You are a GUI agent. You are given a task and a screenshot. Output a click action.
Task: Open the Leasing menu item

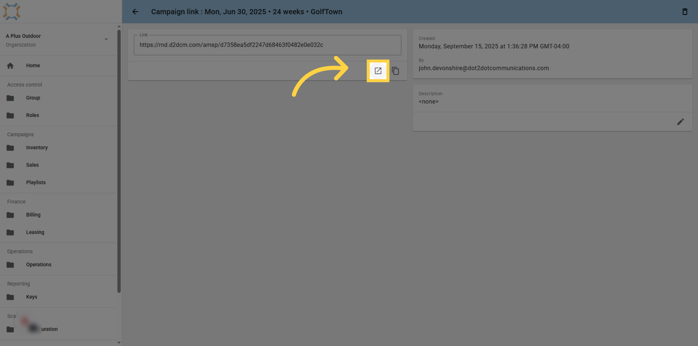(x=58, y=232)
